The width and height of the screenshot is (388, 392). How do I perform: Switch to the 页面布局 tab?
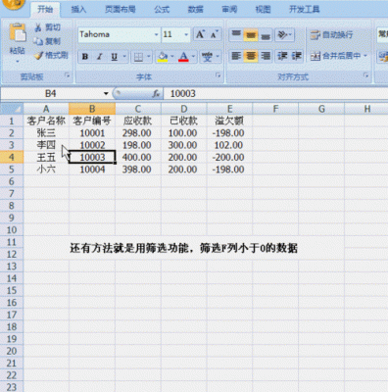tap(120, 9)
